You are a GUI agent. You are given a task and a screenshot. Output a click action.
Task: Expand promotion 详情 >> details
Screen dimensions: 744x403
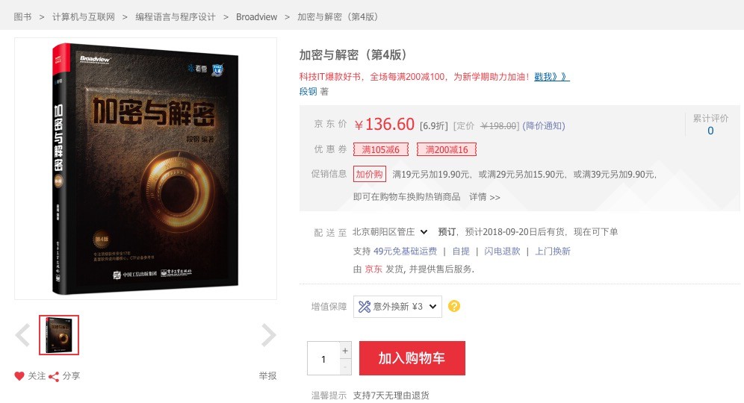click(485, 197)
